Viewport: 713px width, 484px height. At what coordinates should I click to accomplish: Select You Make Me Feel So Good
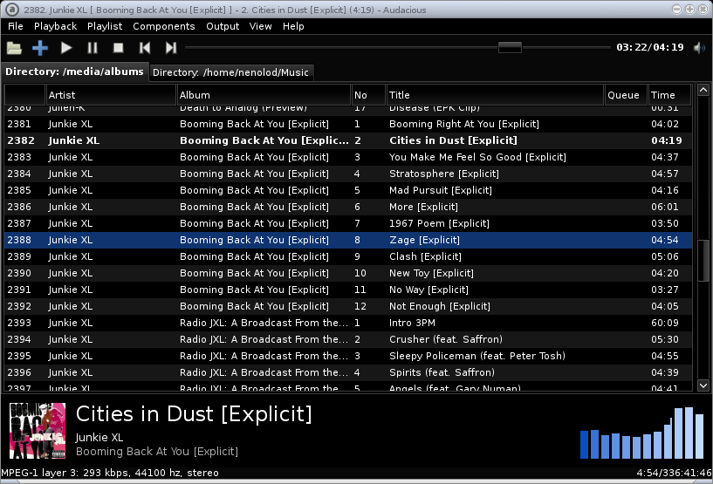348,157
